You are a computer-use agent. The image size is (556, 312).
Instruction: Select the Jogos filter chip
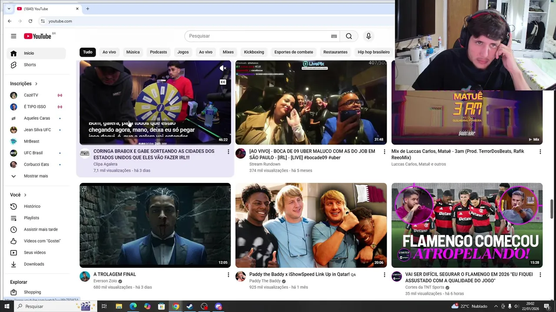(183, 52)
